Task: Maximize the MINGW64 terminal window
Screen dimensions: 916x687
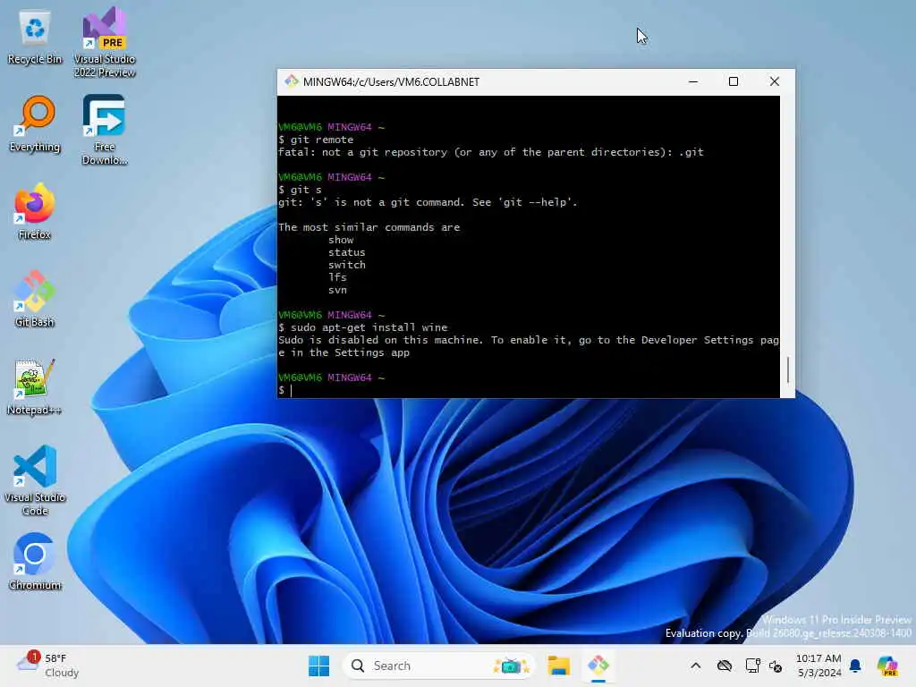Action: tap(734, 81)
